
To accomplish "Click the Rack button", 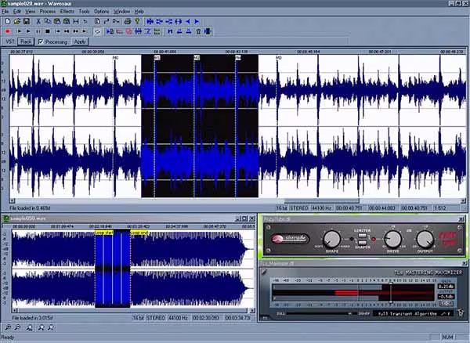I will (26, 42).
